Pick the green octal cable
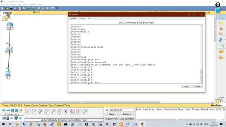This screenshot has height=127, width=226. [85, 112]
